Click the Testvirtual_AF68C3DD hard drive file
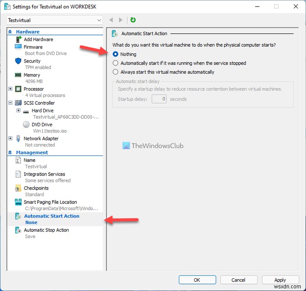Viewport: 306px width, 291px height. coord(66,117)
